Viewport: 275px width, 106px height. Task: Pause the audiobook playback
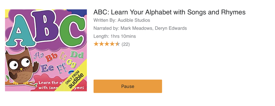click(x=128, y=86)
